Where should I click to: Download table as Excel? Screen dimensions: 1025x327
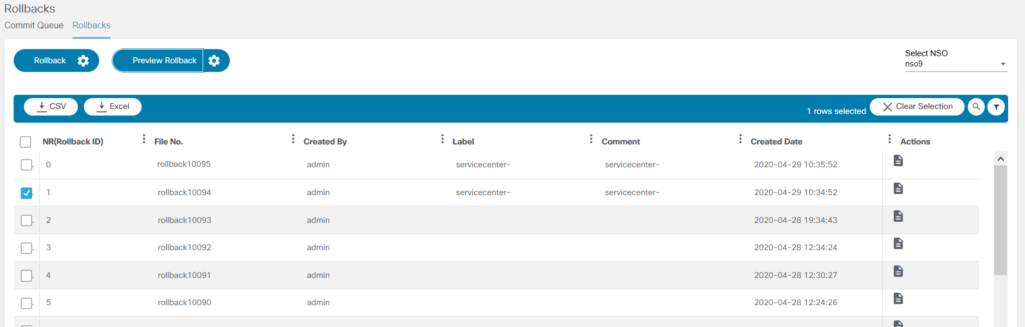pos(113,106)
